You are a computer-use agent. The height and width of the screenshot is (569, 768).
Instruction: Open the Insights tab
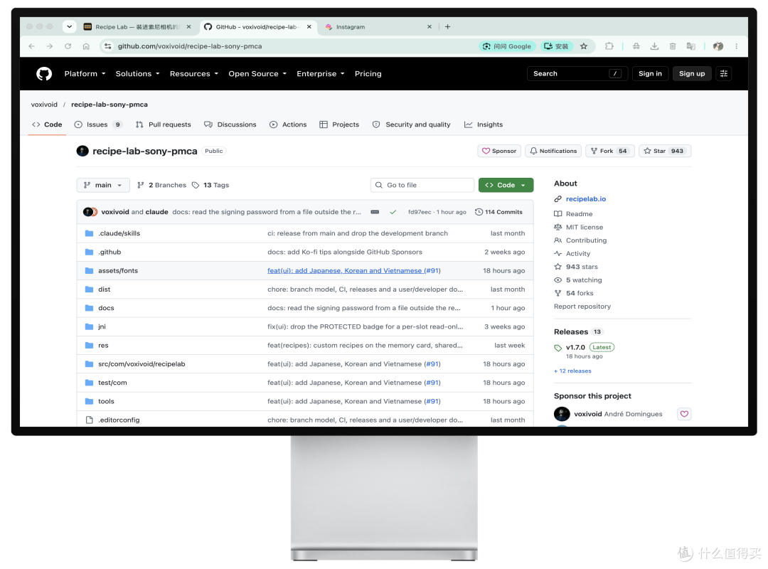point(484,124)
